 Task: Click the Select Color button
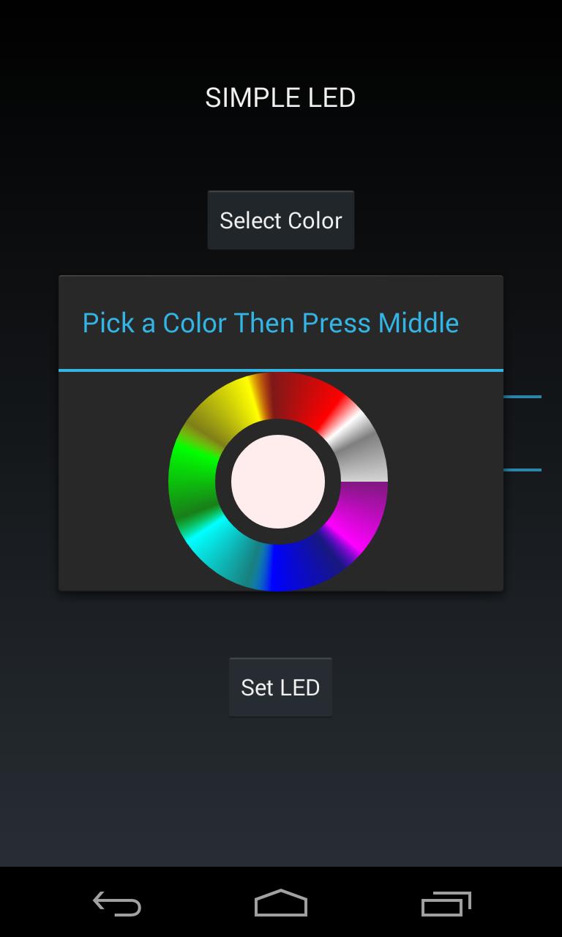[x=281, y=220]
